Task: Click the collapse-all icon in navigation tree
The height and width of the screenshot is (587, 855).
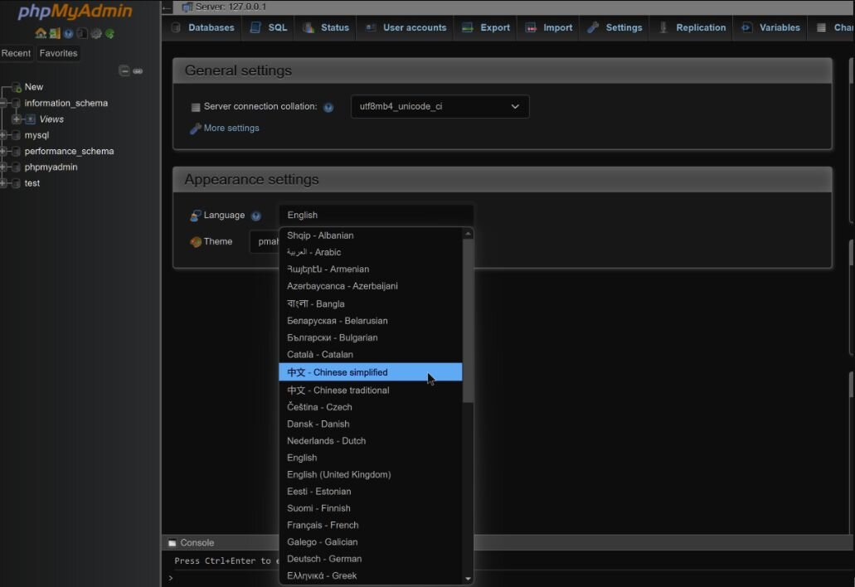Action: [124, 71]
